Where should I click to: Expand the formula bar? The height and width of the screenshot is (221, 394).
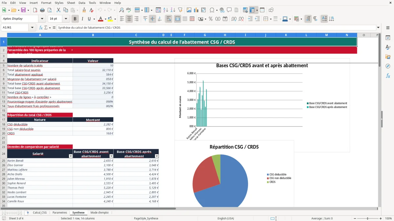point(378,28)
